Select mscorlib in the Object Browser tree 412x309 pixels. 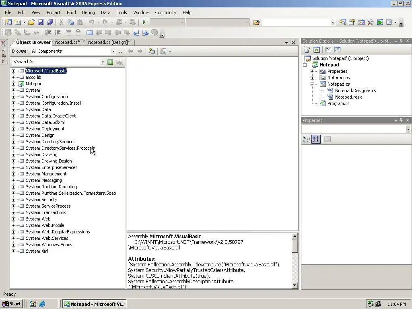pyautogui.click(x=33, y=78)
